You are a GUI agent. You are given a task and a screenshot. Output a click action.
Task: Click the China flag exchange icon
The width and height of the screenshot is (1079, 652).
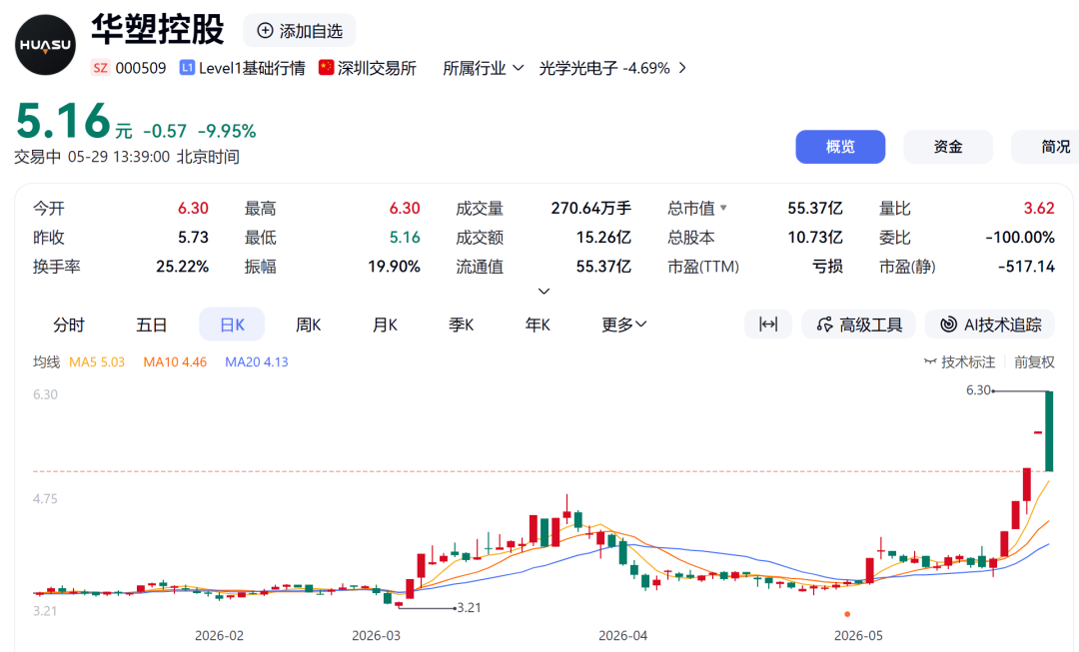tap(326, 68)
